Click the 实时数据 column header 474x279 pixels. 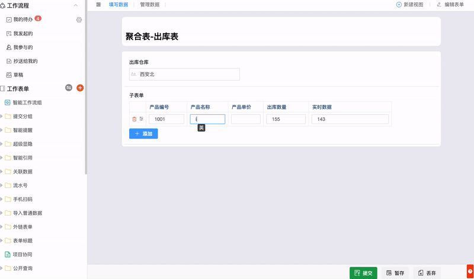tap(322, 107)
